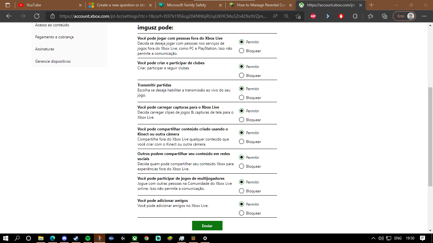Open the Erro profile button

coord(404,16)
